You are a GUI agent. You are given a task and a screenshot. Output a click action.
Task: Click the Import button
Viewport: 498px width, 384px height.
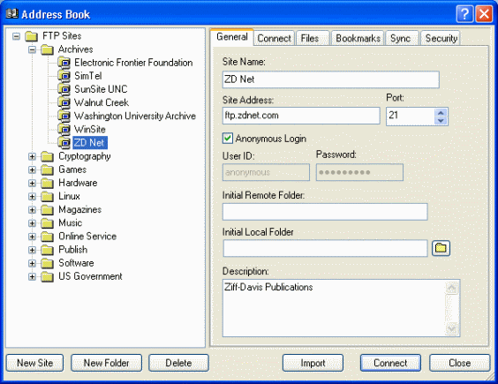coord(313,363)
